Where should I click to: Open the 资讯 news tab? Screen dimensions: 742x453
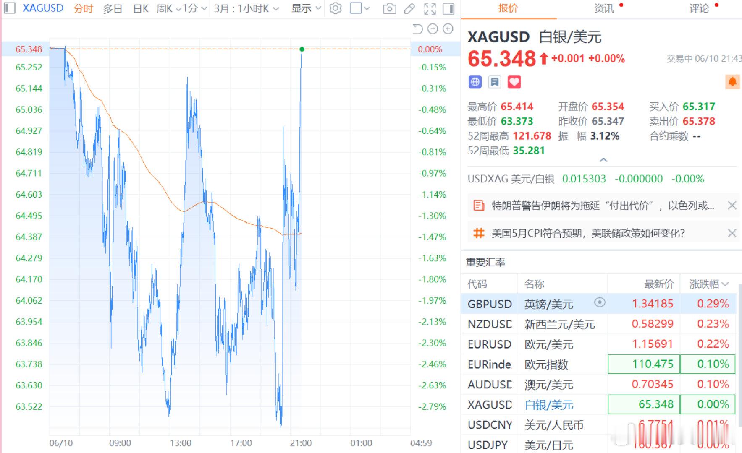(604, 8)
